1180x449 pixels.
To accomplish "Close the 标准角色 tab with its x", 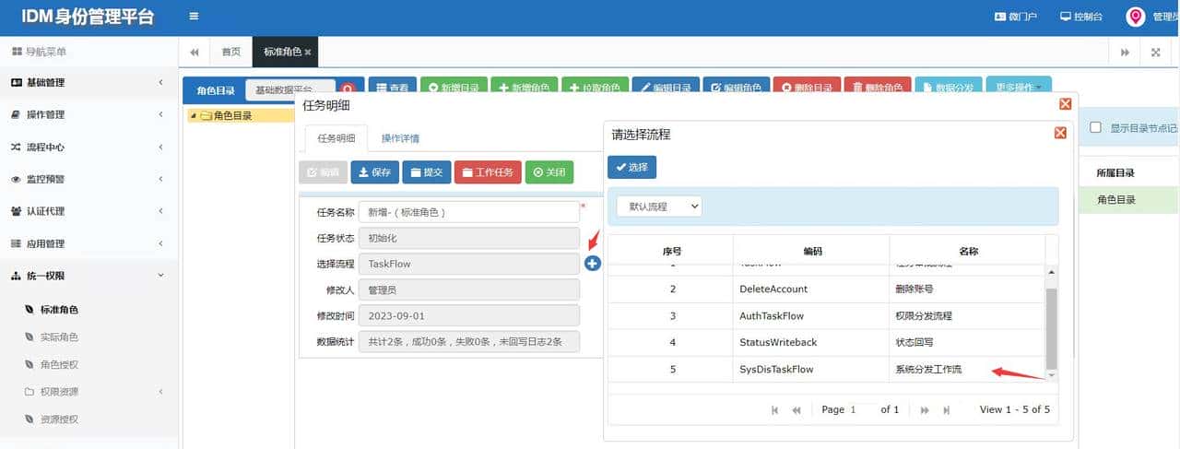I will click(308, 53).
